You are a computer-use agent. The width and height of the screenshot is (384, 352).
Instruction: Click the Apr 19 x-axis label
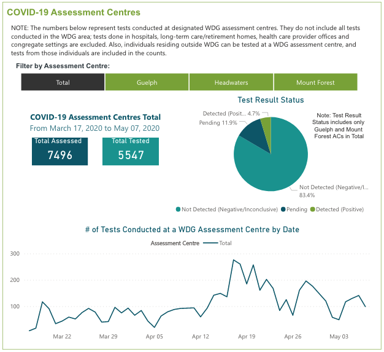(246, 337)
